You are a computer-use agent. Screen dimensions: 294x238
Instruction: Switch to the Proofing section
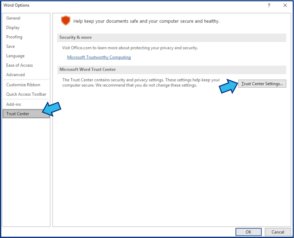14,37
